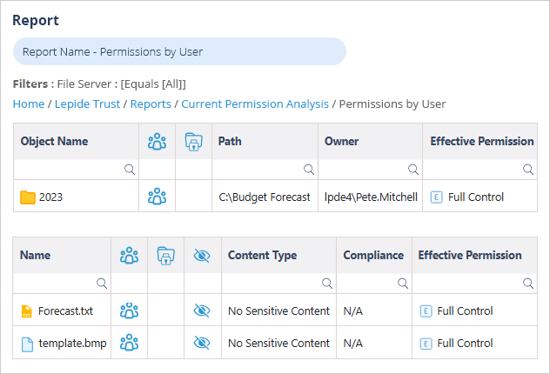
Task: Click the search icon under Compliance column
Action: 403,284
